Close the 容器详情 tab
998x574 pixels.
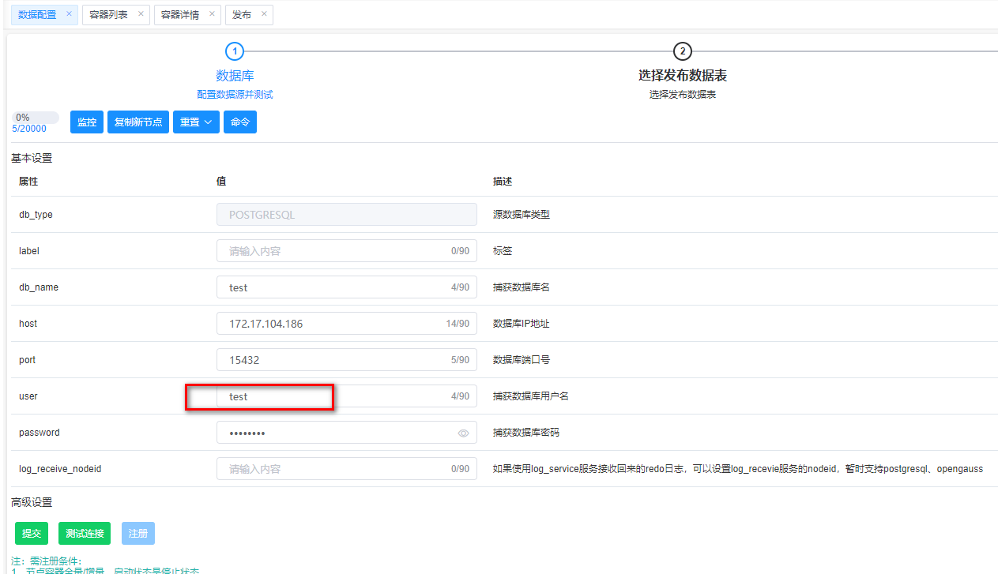pos(212,14)
